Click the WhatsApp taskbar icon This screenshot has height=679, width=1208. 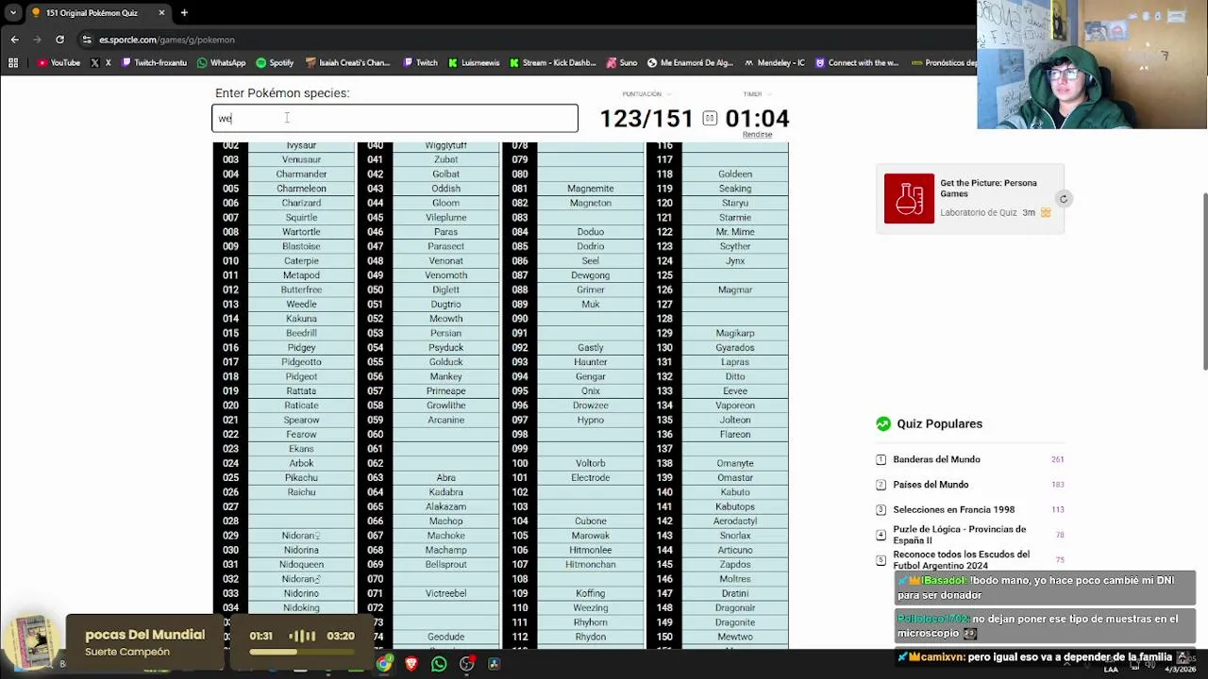pyautogui.click(x=439, y=664)
